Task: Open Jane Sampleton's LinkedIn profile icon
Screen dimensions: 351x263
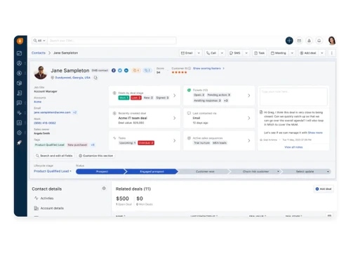Action: click(x=126, y=70)
